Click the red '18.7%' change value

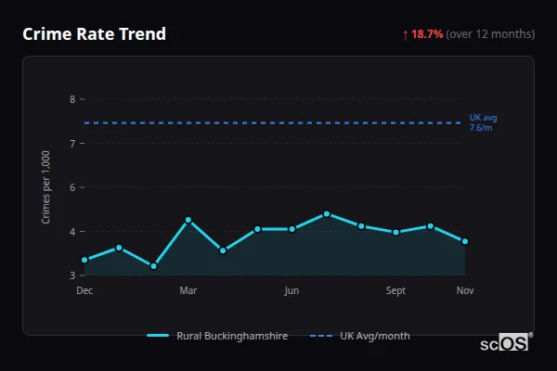[x=427, y=34]
